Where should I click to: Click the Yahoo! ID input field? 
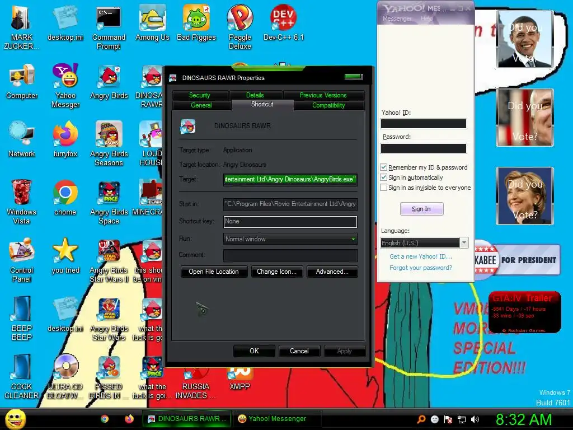point(424,124)
